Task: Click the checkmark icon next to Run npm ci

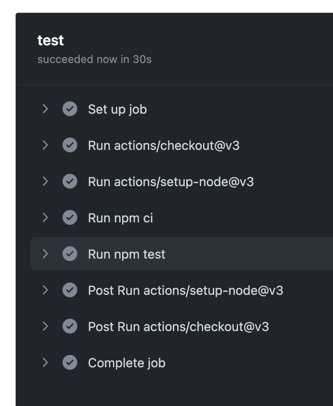Action: point(70,218)
